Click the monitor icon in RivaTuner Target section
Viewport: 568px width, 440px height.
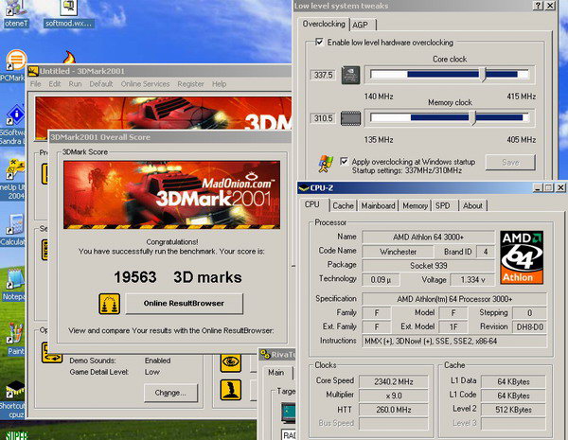point(289,413)
